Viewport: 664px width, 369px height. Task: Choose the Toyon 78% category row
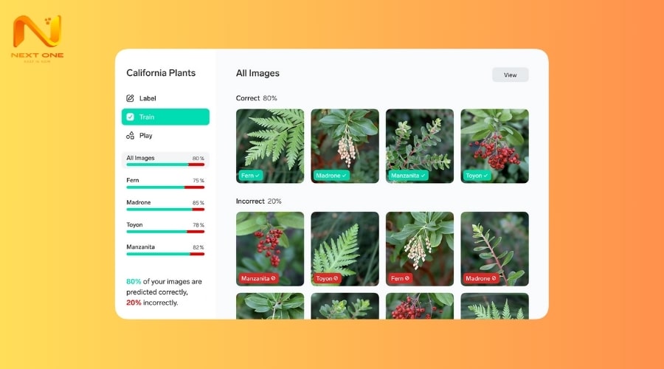click(165, 227)
